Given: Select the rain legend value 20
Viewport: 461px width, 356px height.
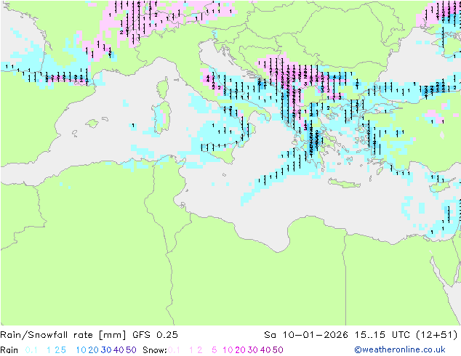Looking at the screenshot, I should pyautogui.click(x=93, y=350).
